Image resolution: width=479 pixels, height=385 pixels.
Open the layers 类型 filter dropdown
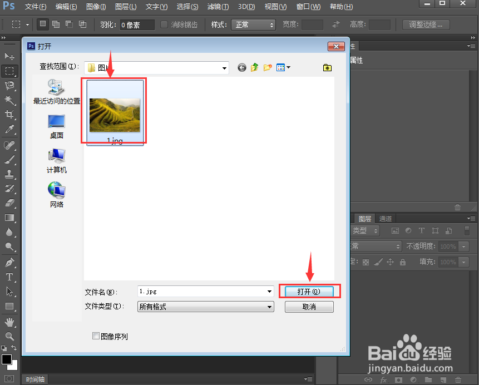point(364,231)
